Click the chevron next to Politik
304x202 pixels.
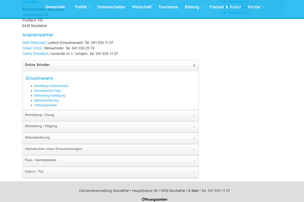(x=90, y=7)
